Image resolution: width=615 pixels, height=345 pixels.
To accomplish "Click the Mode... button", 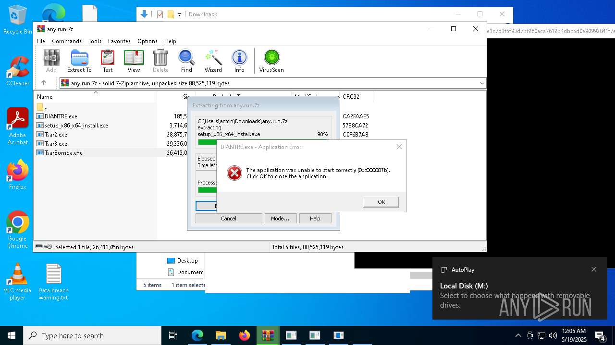I will coord(280,218).
